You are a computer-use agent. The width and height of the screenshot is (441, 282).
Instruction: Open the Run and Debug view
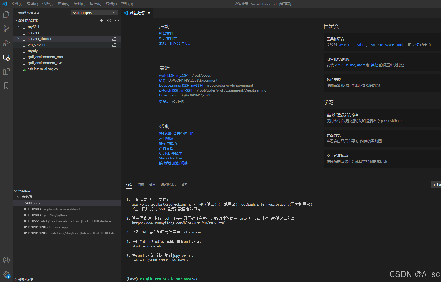pos(6,43)
